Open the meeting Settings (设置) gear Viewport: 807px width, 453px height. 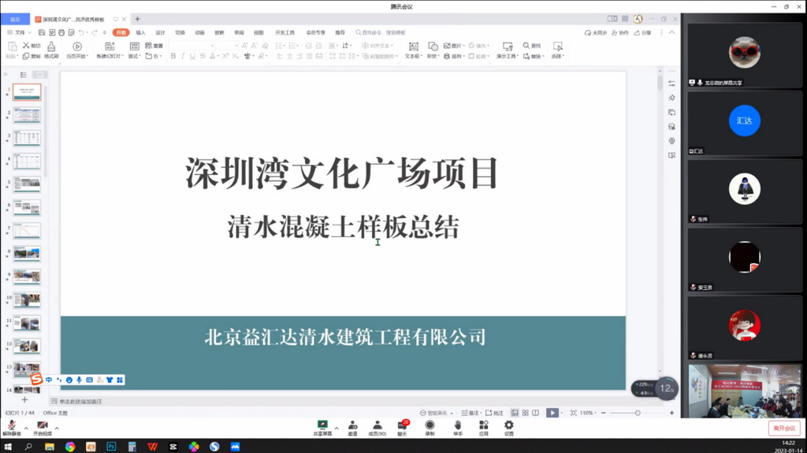tap(508, 425)
